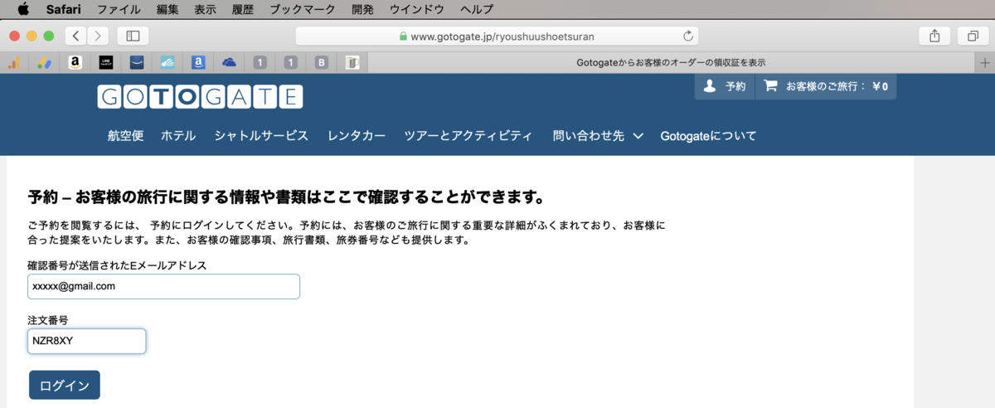Show the tab overview
Screen dimensions: 995x408
click(973, 36)
